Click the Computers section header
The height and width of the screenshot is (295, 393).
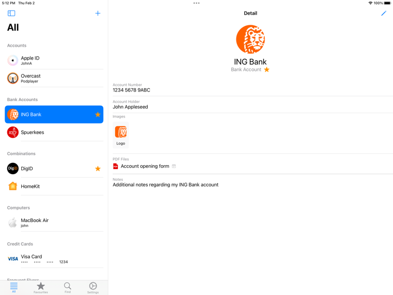pos(19,208)
